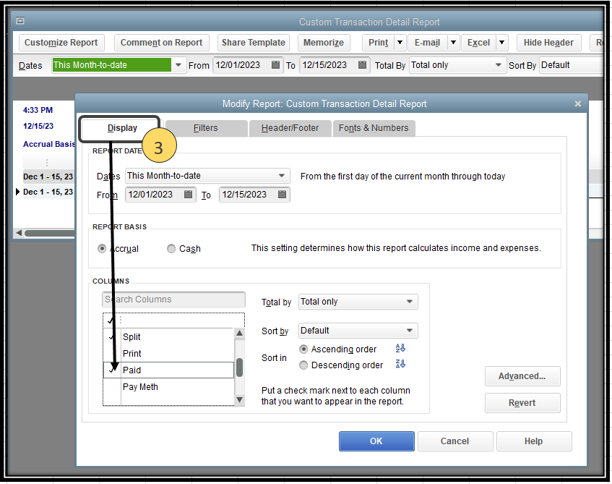612x484 pixels.
Task: Toggle the Split column checkmark
Action: click(x=113, y=336)
